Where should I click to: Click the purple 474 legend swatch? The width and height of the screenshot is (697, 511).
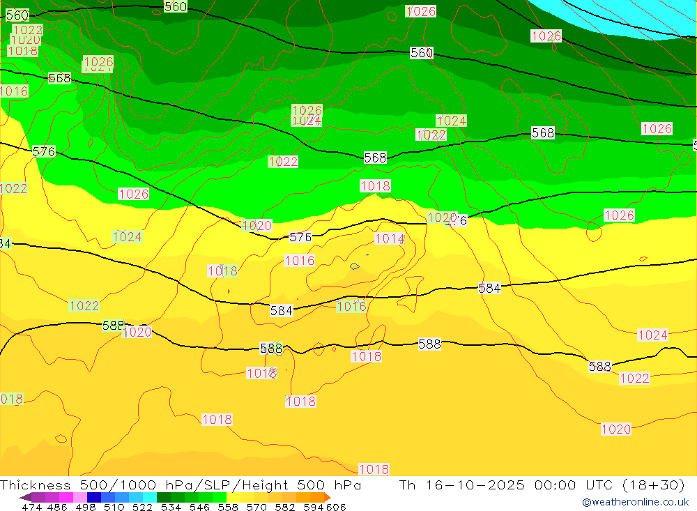coord(38,497)
